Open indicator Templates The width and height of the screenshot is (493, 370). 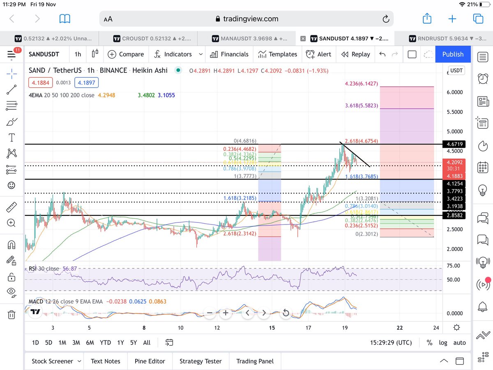pyautogui.click(x=277, y=54)
